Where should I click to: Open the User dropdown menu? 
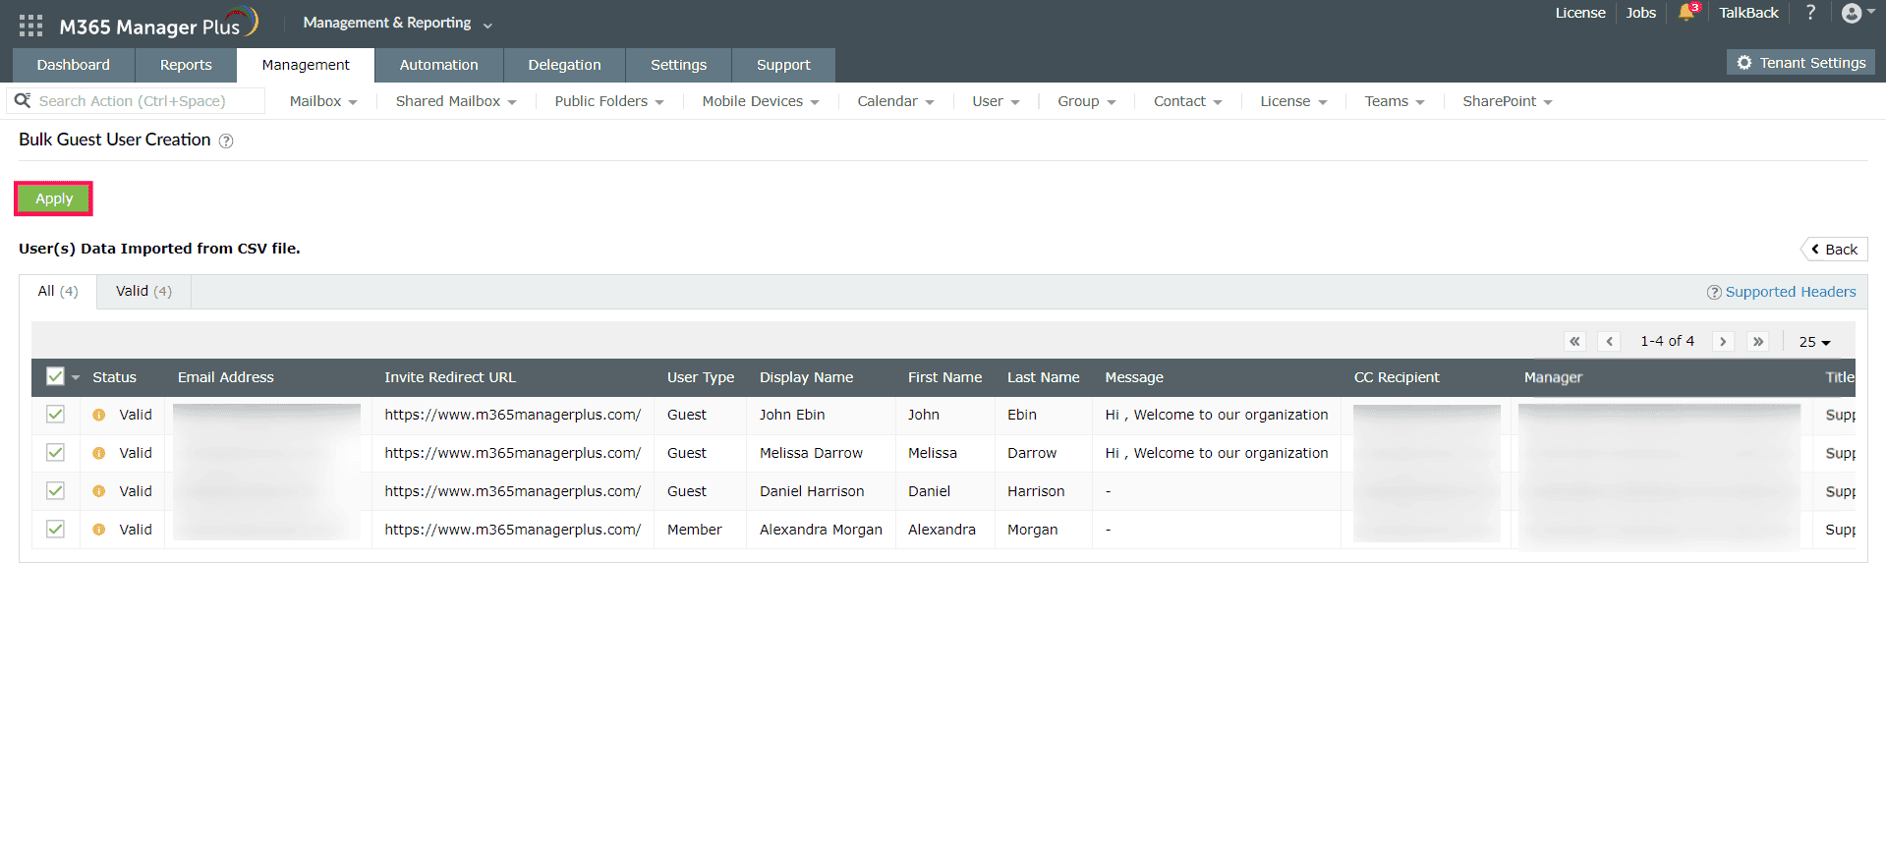point(996,101)
